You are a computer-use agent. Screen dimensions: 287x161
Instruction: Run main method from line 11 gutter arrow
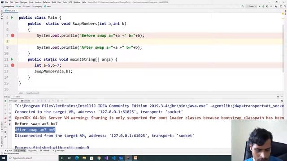point(12,59)
